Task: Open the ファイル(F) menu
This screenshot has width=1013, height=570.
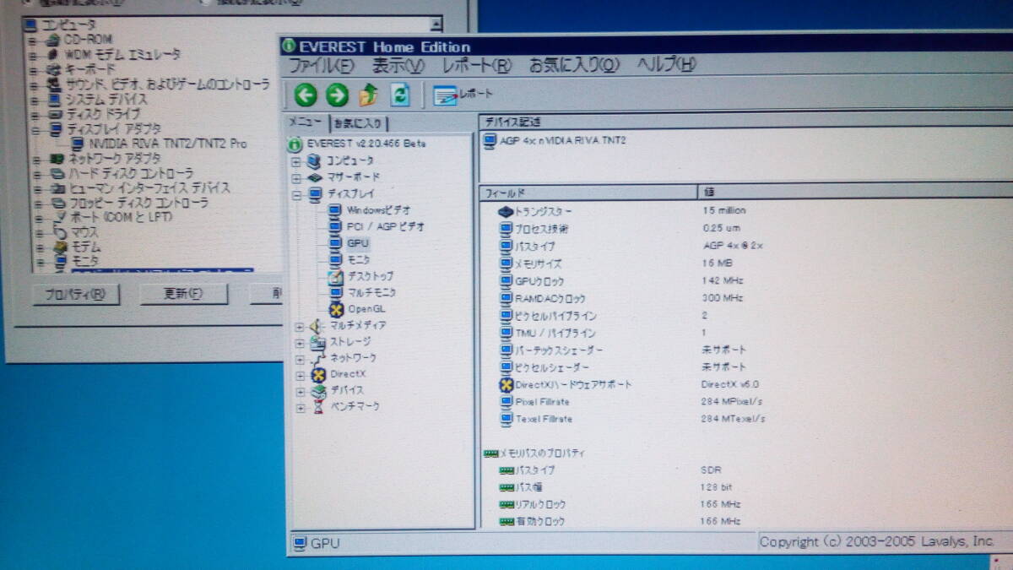Action: tap(322, 66)
